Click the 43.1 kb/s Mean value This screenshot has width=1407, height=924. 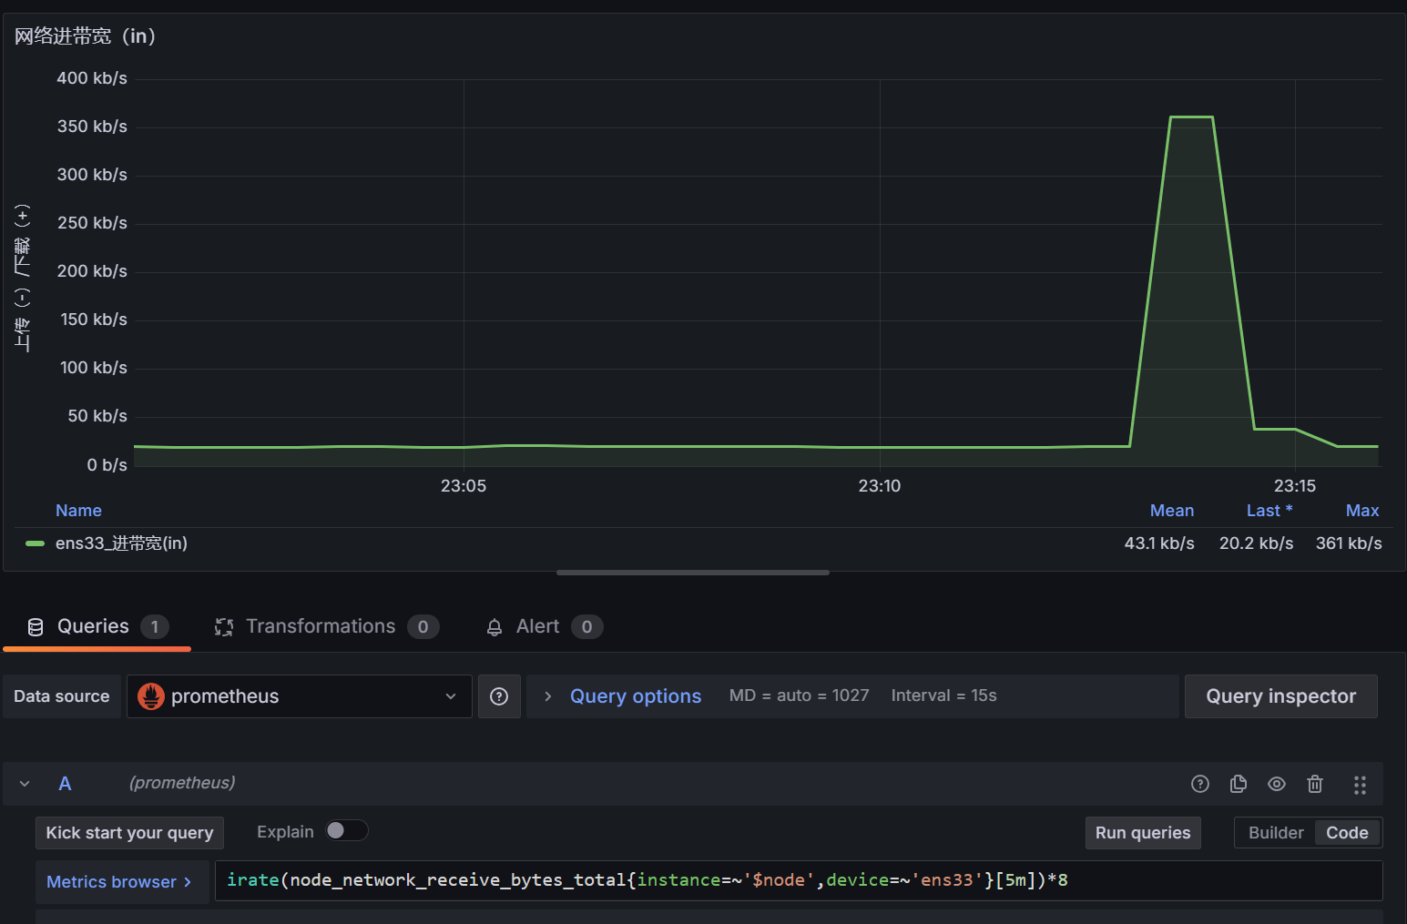[x=1159, y=543]
